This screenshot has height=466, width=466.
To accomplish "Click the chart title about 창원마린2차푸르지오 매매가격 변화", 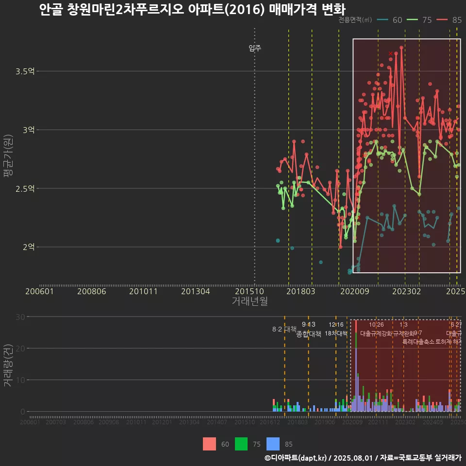I will (x=192, y=10).
